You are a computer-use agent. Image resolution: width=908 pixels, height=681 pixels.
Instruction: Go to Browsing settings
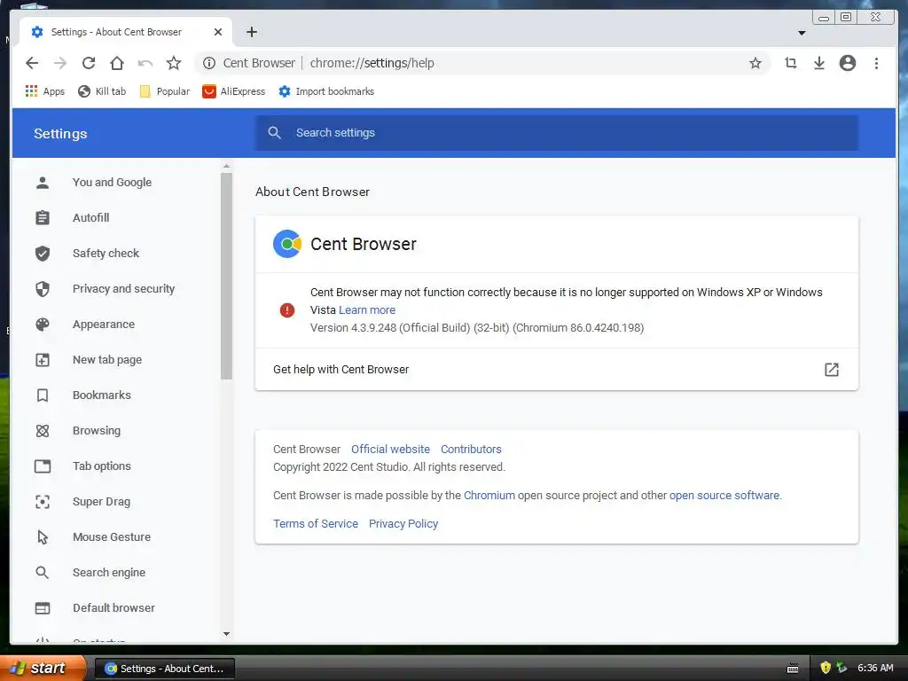[97, 430]
